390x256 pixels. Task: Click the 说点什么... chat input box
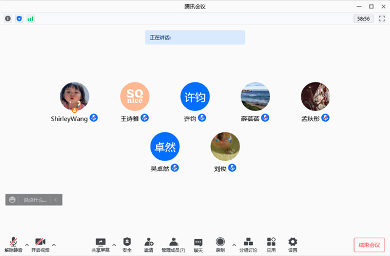35,200
